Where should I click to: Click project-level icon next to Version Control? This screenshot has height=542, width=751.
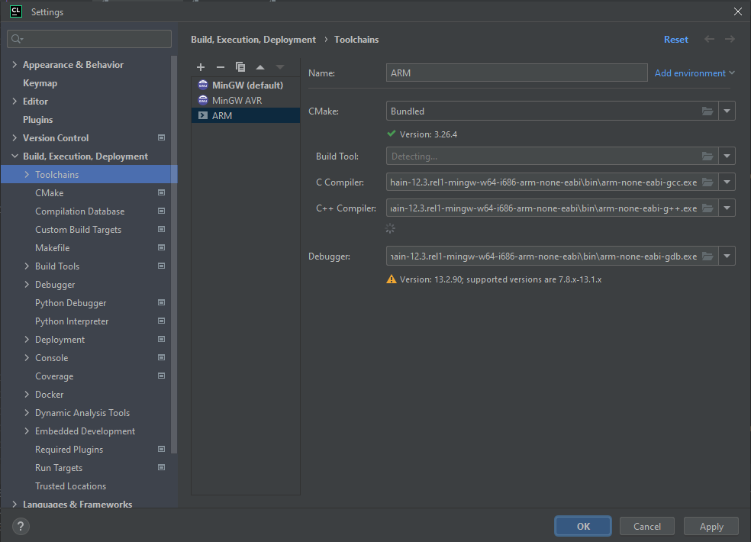pos(161,137)
